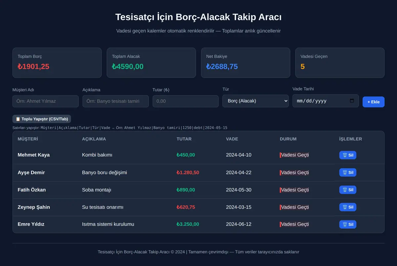
Task: Click the AÇIKLAMA column header
Action: point(94,139)
